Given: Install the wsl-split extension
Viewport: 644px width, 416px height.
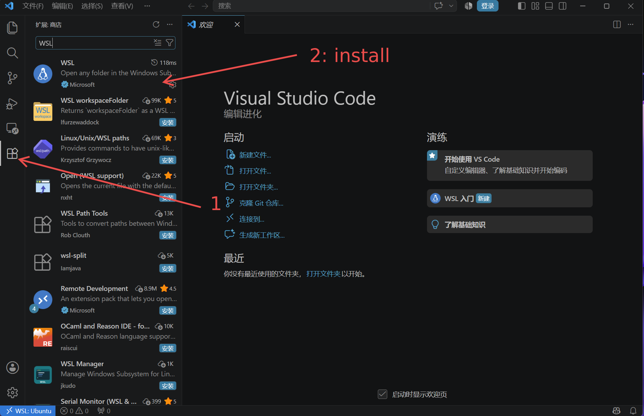Looking at the screenshot, I should [x=168, y=269].
